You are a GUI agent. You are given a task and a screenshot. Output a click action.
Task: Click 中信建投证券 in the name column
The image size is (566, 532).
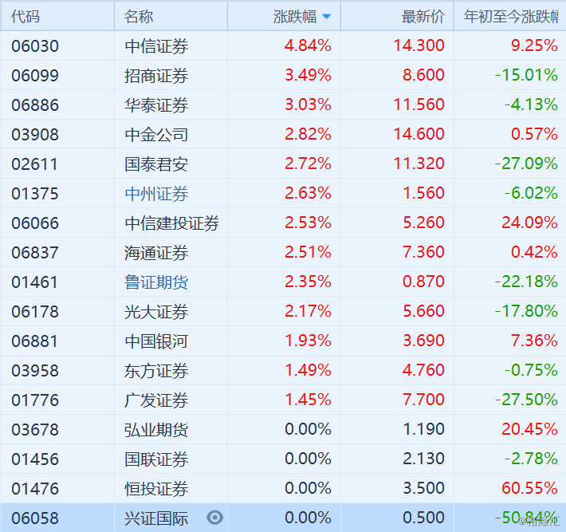point(172,223)
